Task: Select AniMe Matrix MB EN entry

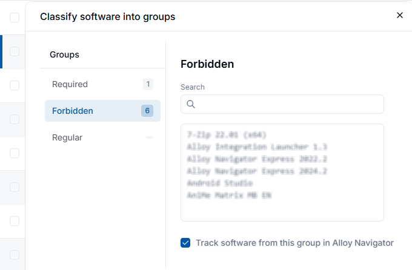Action: coord(229,195)
